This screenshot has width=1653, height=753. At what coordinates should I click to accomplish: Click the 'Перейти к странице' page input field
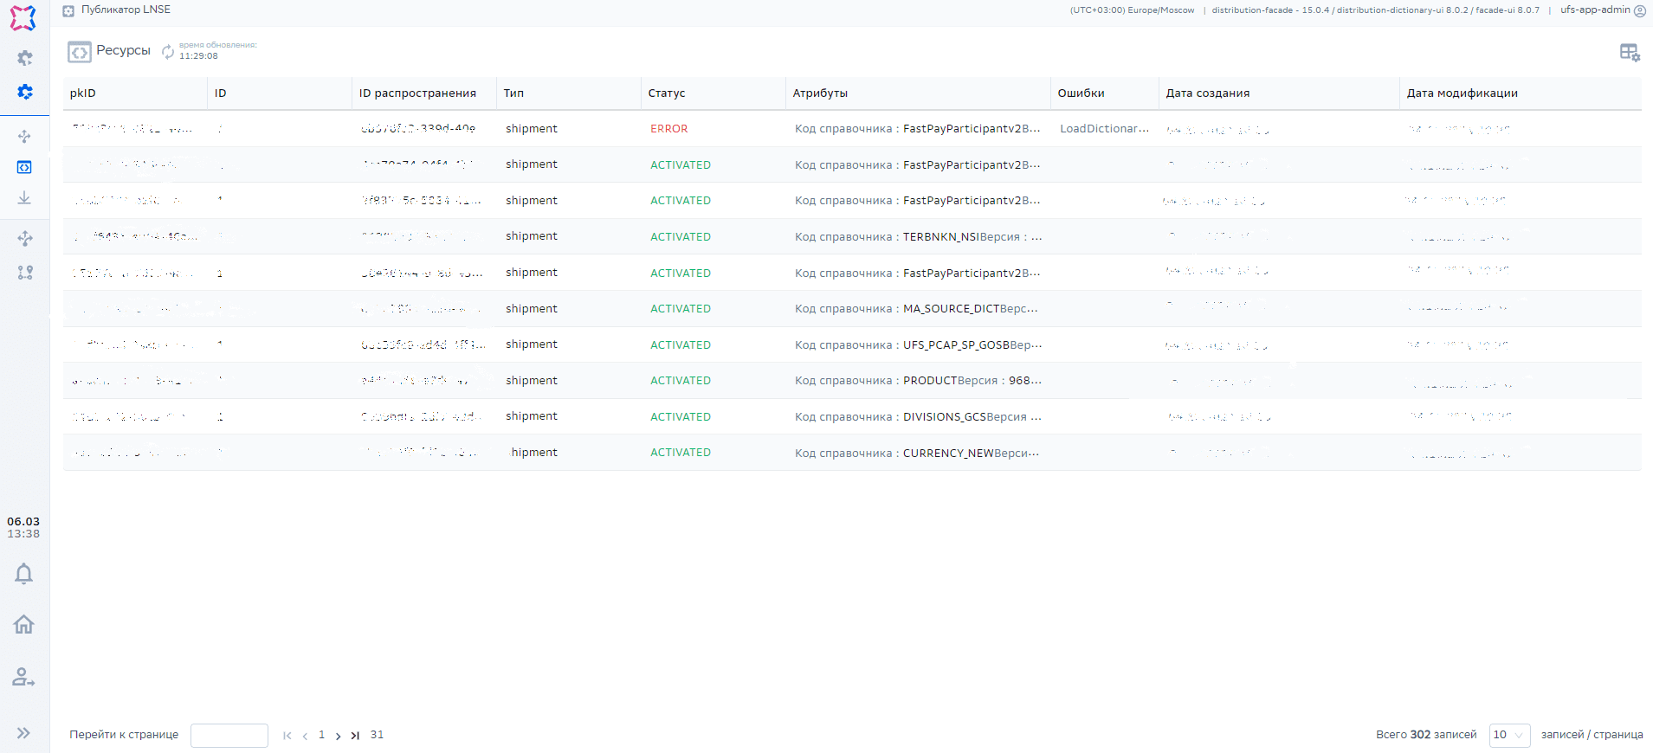(x=229, y=736)
